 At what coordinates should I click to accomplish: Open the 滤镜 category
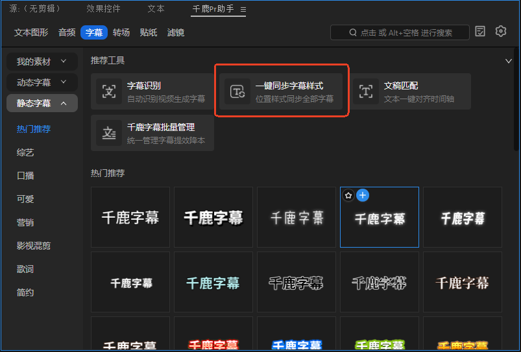coord(175,32)
